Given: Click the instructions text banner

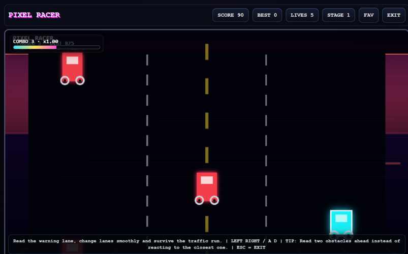Looking at the screenshot, I should pyautogui.click(x=207, y=244).
